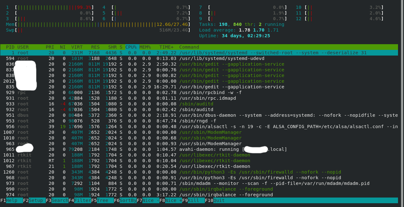This screenshot has width=404, height=207.
Task: Sort by the NI column header
Action: coord(63,47)
